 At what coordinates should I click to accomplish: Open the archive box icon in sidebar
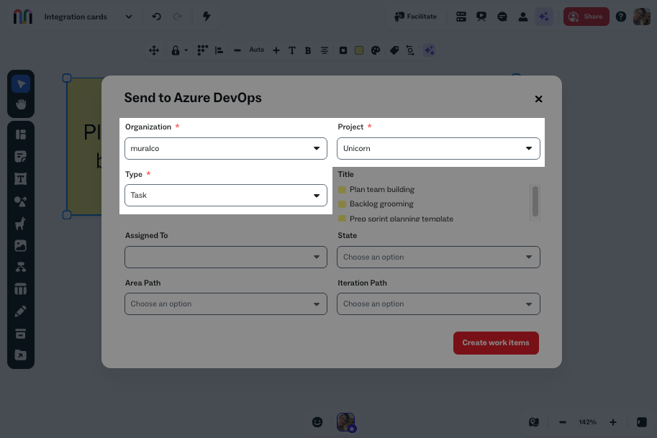pos(21,333)
